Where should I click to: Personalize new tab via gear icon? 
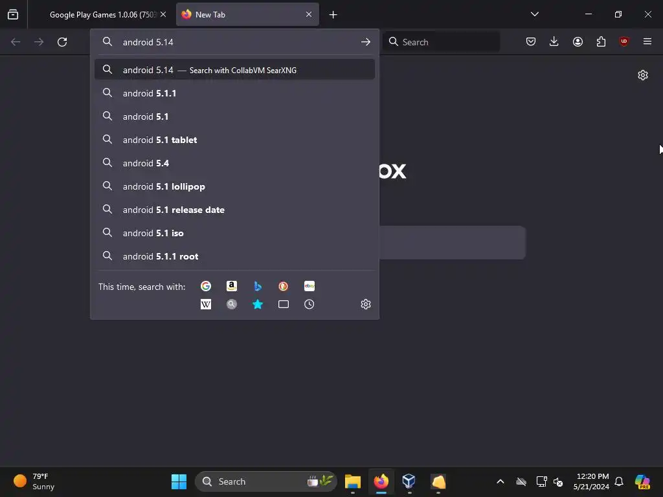coord(643,75)
